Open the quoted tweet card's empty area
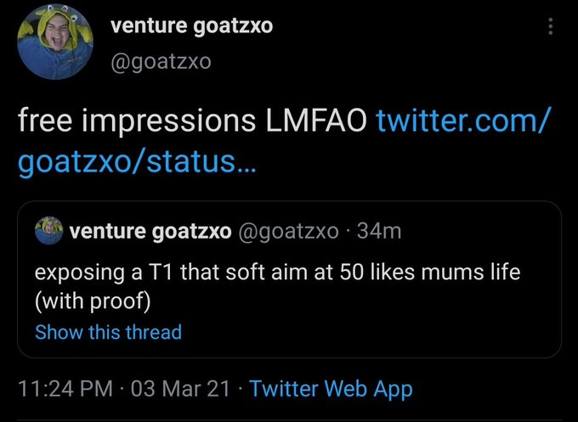This screenshot has width=578, height=422. 425,327
